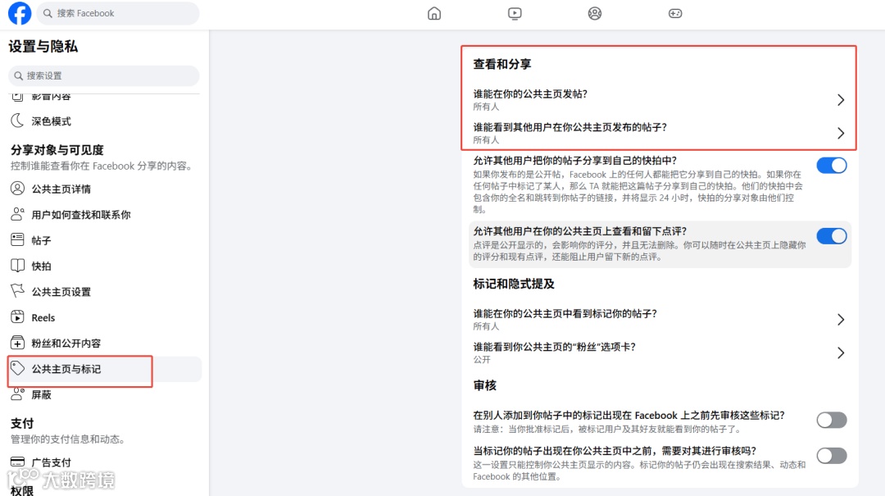The width and height of the screenshot is (885, 496).
Task: Click 公开 value under 粉丝选项卡 row
Action: tap(482, 360)
